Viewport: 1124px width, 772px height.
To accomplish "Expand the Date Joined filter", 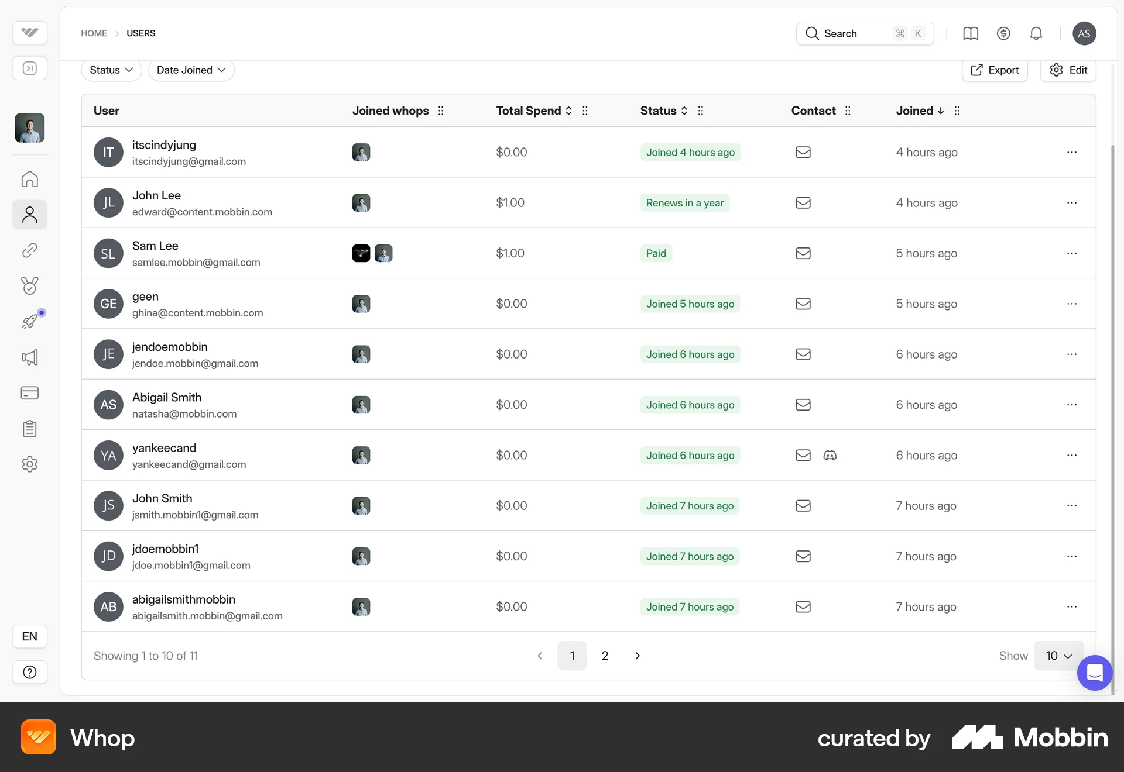I will (x=191, y=70).
